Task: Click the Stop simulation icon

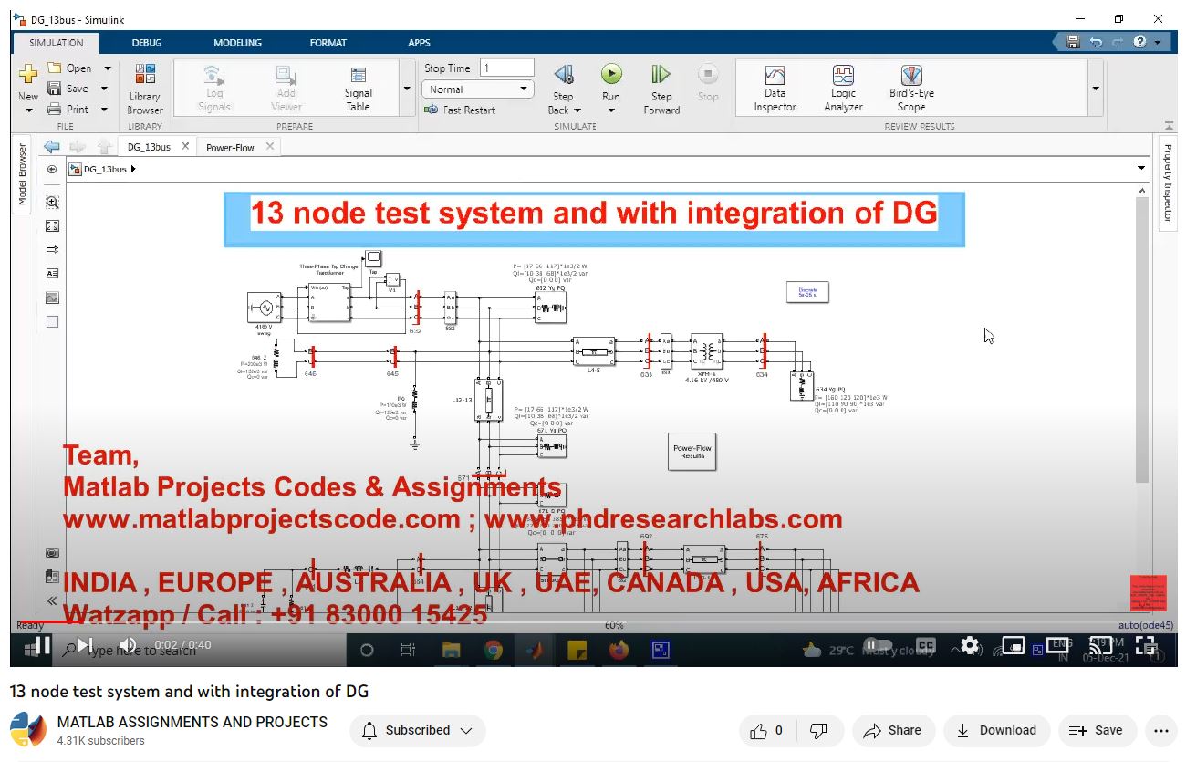Action: pyautogui.click(x=708, y=75)
